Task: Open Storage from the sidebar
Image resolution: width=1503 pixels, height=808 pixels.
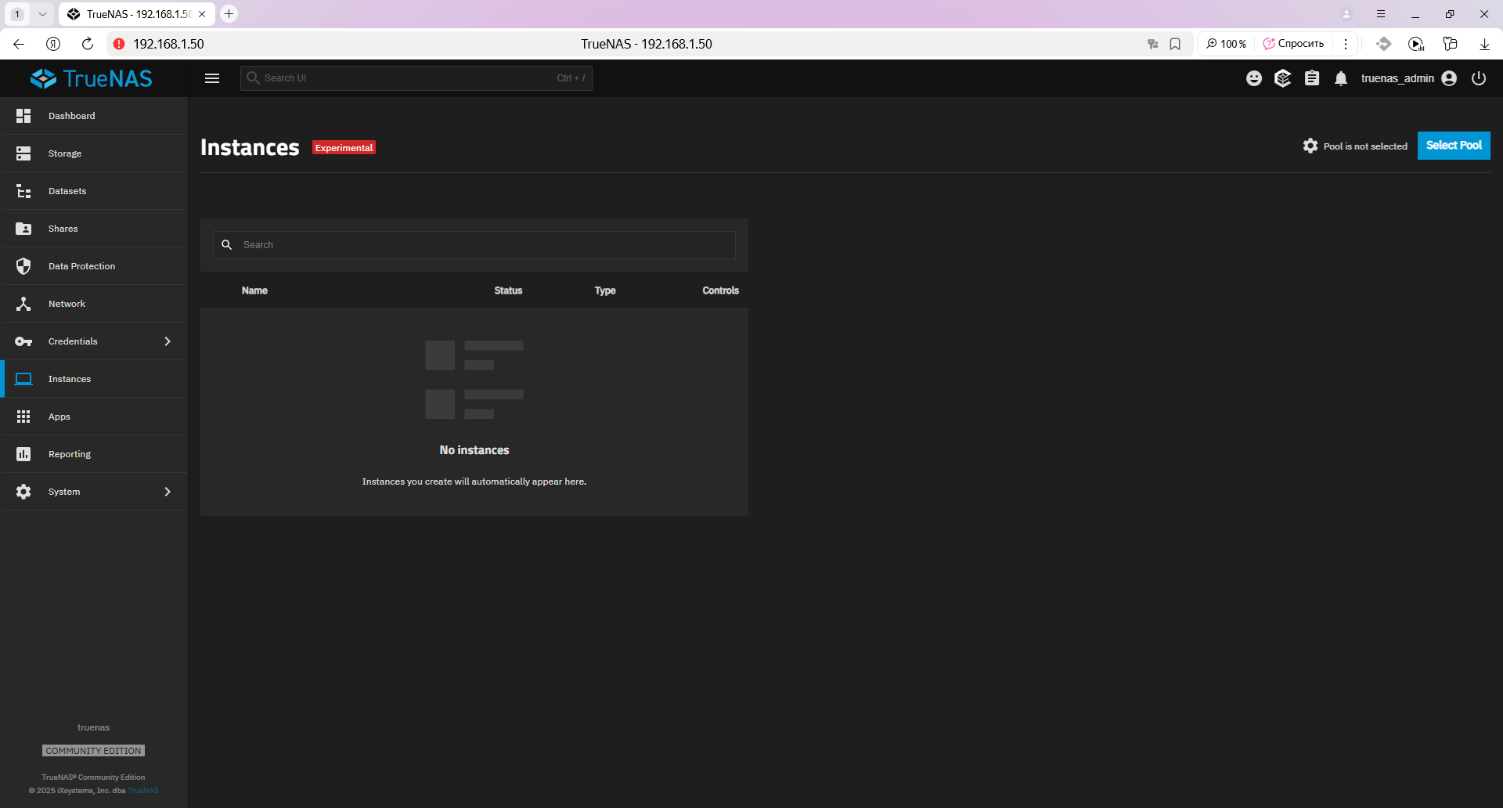Action: tap(94, 153)
